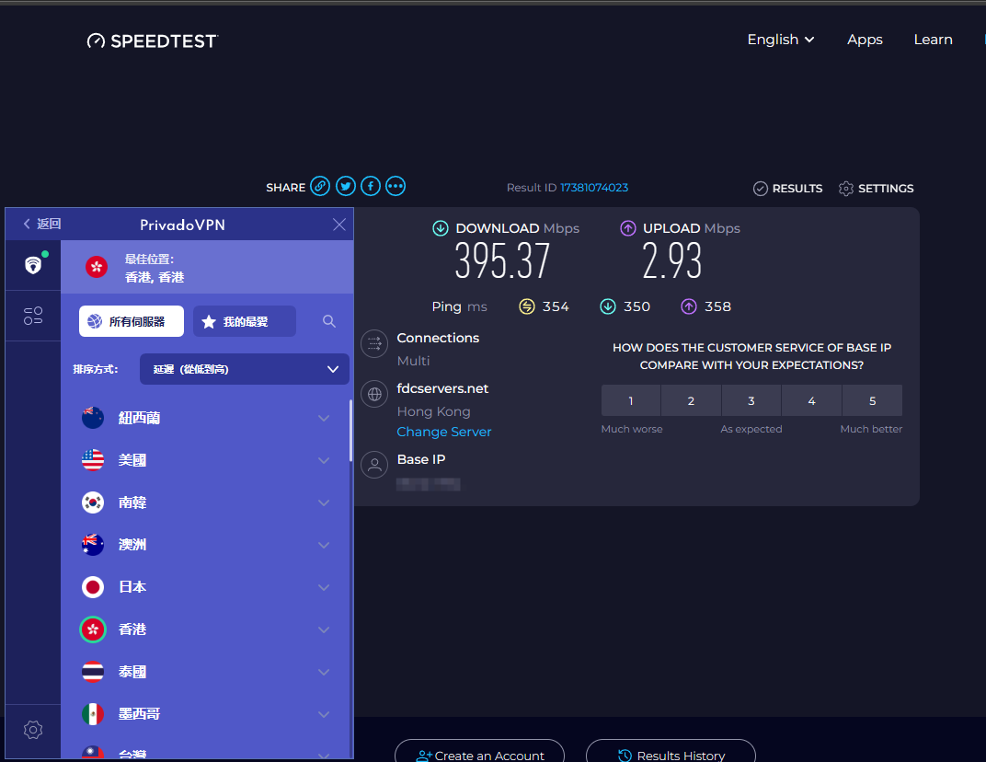
Task: Open PrivadoVPN server list sidebar icon
Action: [33, 316]
